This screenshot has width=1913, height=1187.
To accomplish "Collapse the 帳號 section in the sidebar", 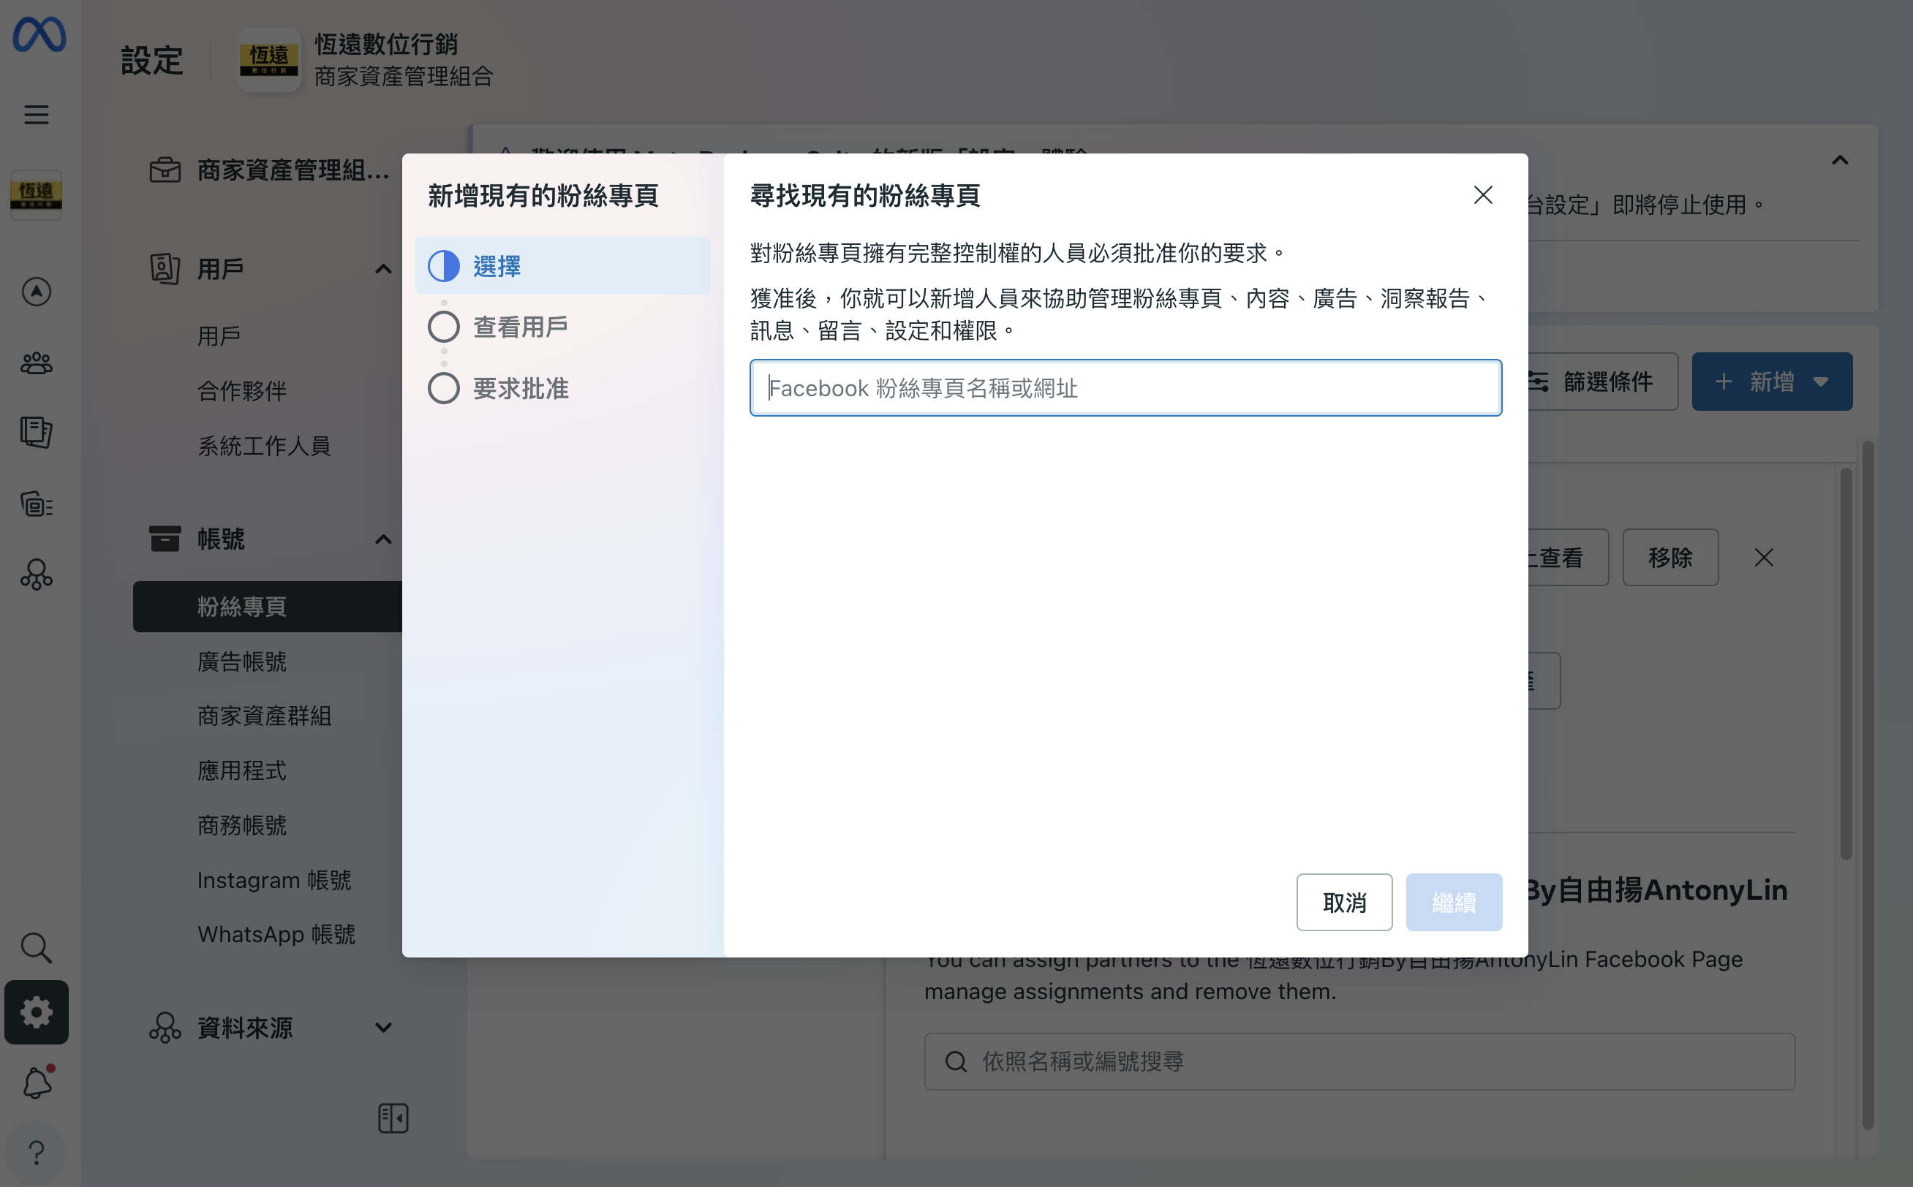I will coord(383,539).
